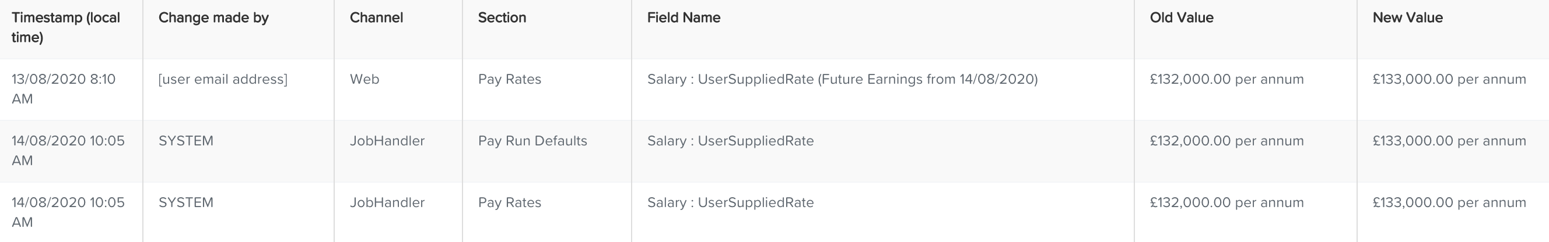Click SYSTEM in the last row
The image size is (1549, 242).
(x=186, y=202)
